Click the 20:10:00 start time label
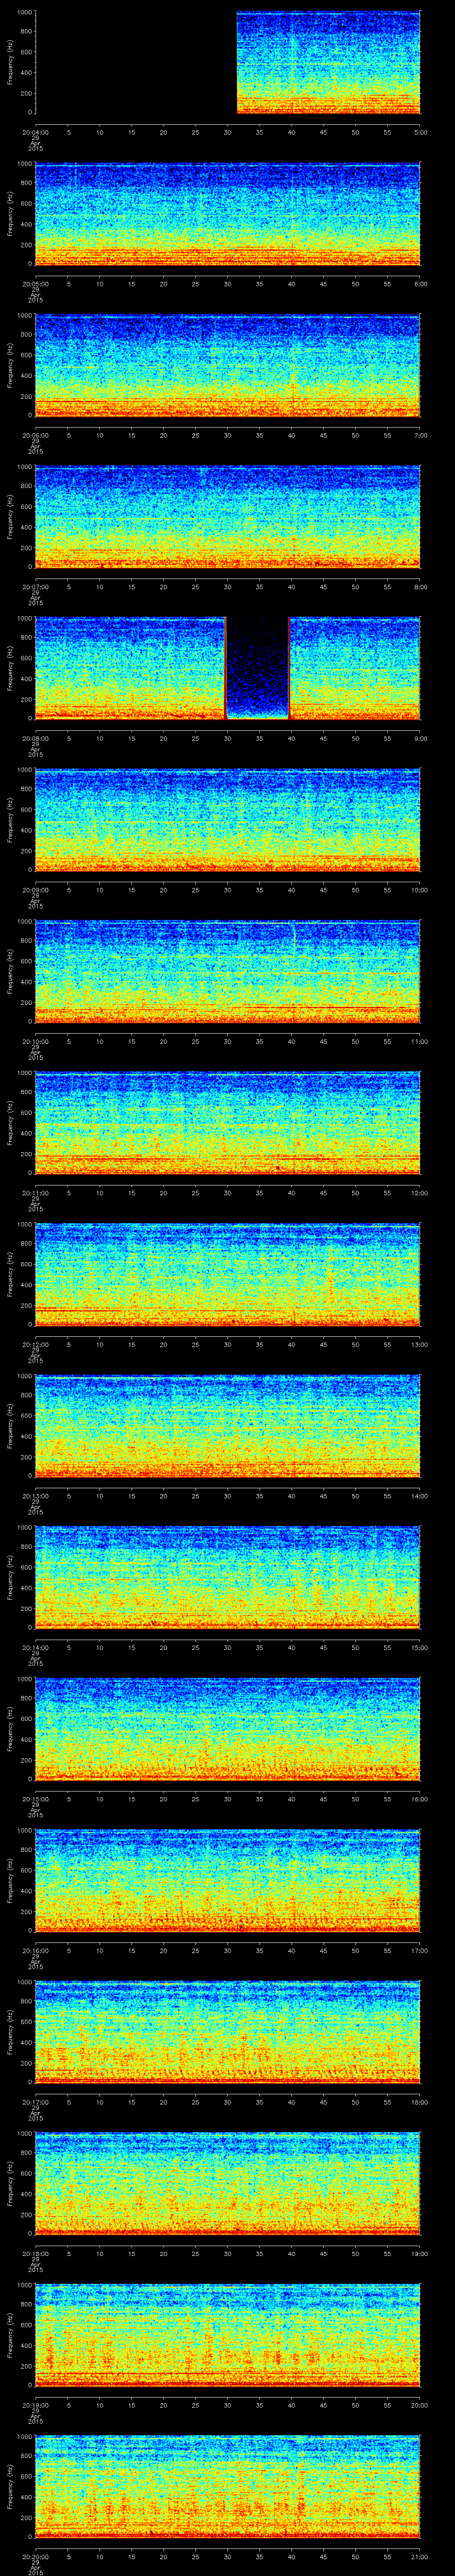 (35, 1041)
